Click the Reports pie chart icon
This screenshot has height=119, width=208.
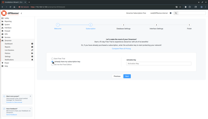click(32, 47)
